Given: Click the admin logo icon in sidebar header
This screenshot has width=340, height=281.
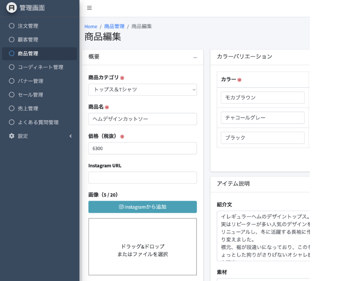Looking at the screenshot, I should (x=12, y=8).
